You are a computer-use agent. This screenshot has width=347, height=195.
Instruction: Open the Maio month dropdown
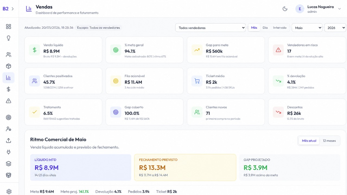point(307,28)
